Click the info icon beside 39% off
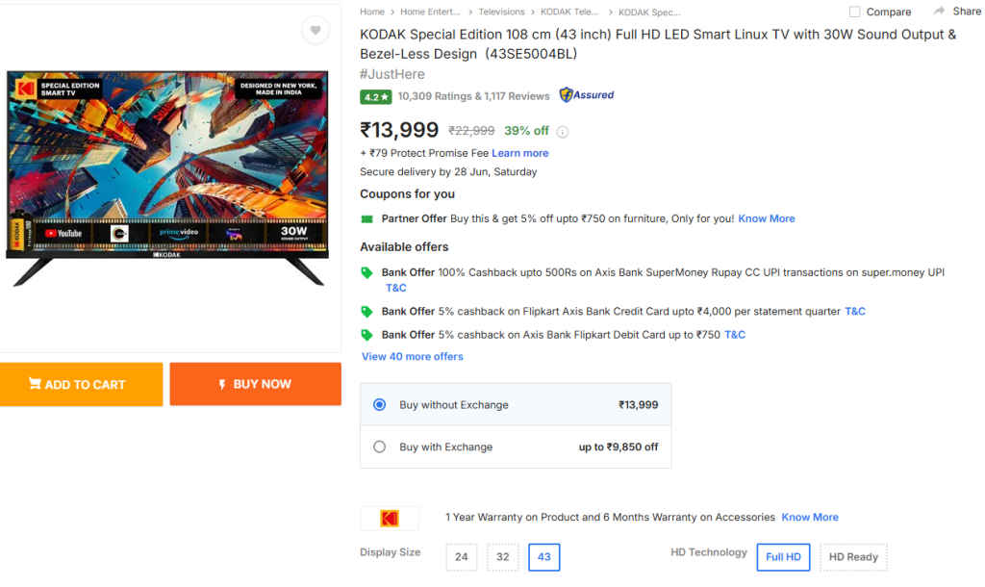This screenshot has height=587, width=985. pyautogui.click(x=563, y=132)
